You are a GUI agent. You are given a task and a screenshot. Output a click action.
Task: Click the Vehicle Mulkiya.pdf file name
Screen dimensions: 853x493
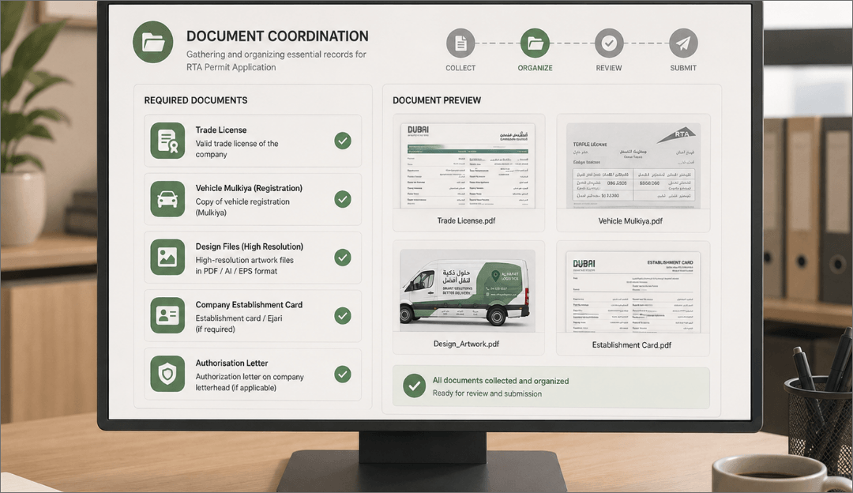tap(630, 221)
